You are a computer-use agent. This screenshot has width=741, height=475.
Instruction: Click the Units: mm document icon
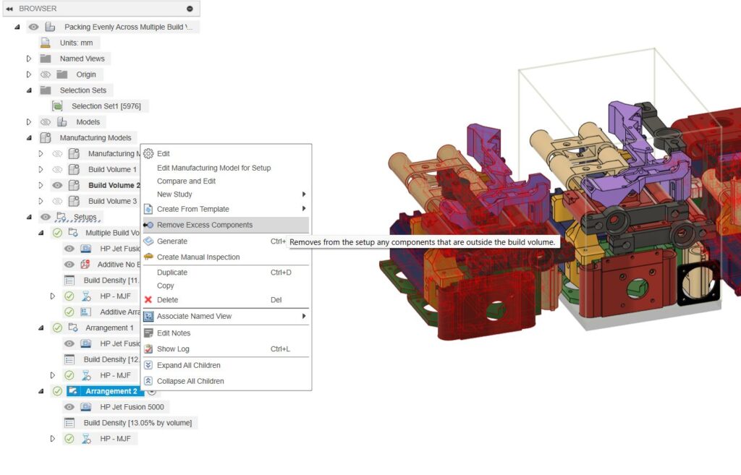pyautogui.click(x=46, y=43)
